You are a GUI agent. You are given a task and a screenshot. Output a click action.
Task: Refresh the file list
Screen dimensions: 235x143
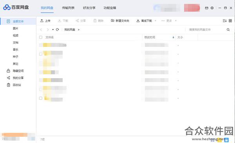[x=57, y=30]
